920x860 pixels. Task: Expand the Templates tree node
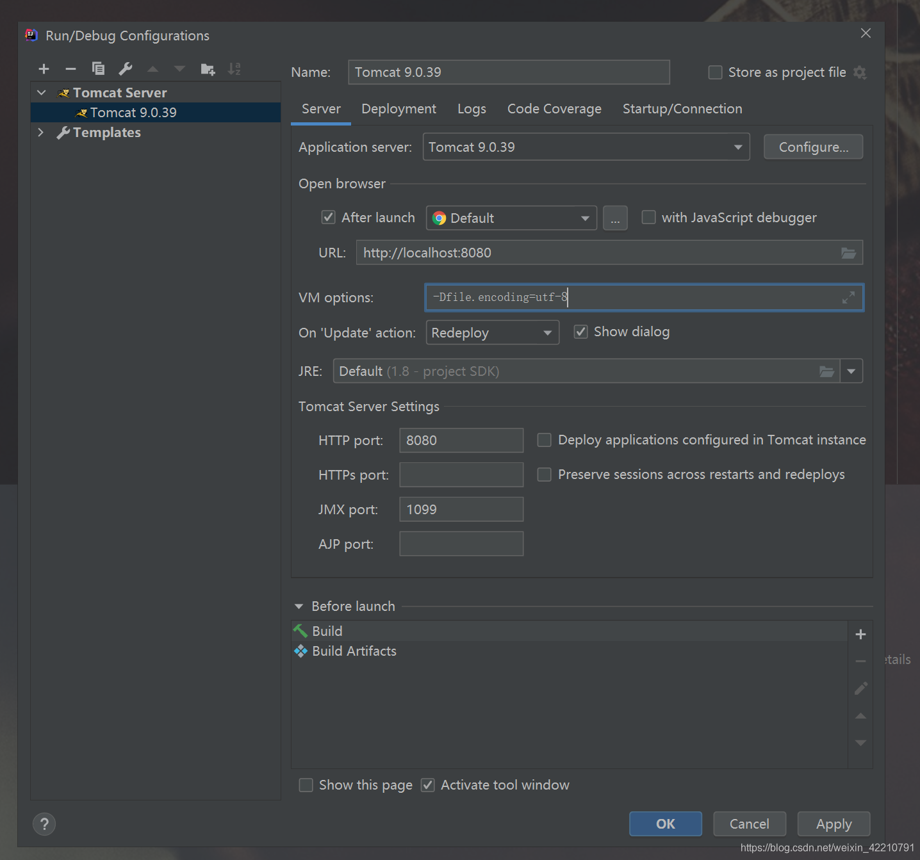[42, 133]
